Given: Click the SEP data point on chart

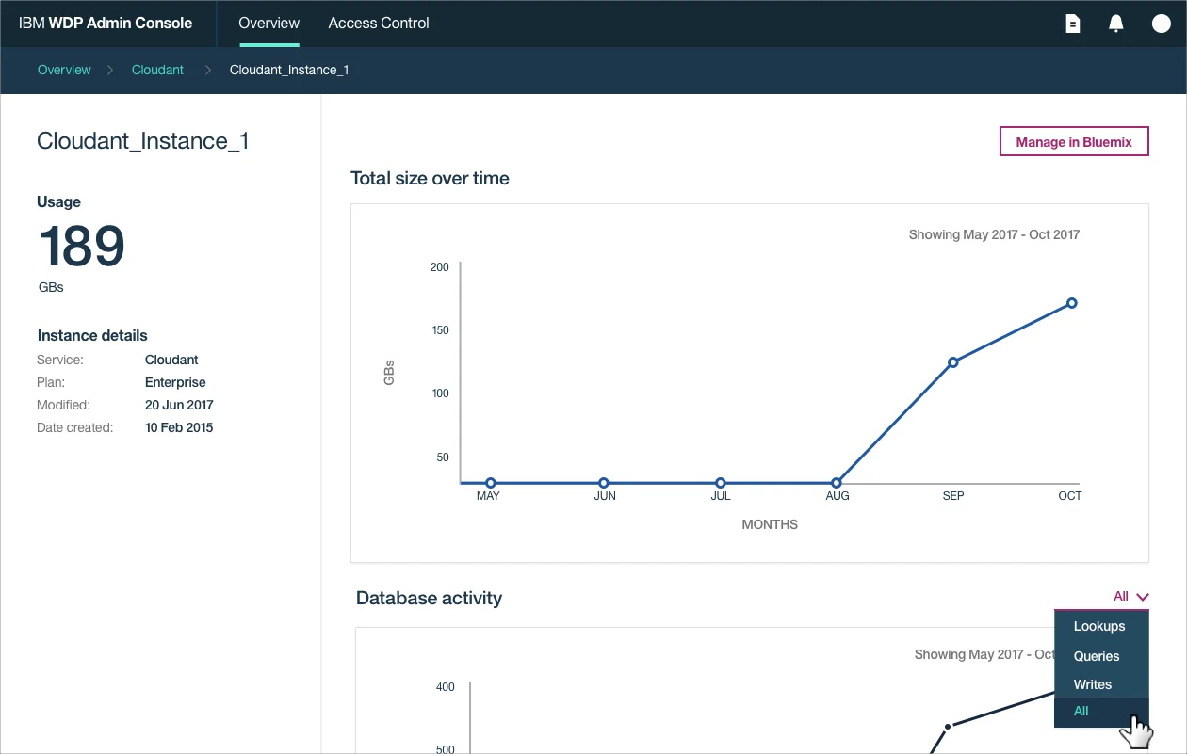Looking at the screenshot, I should point(953,362).
